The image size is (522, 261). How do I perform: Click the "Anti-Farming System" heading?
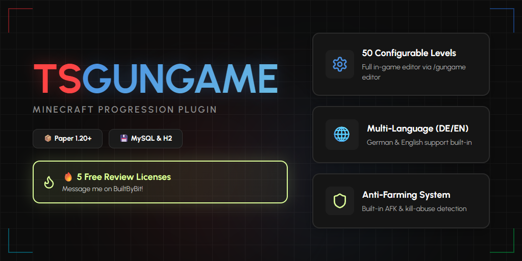[406, 195]
